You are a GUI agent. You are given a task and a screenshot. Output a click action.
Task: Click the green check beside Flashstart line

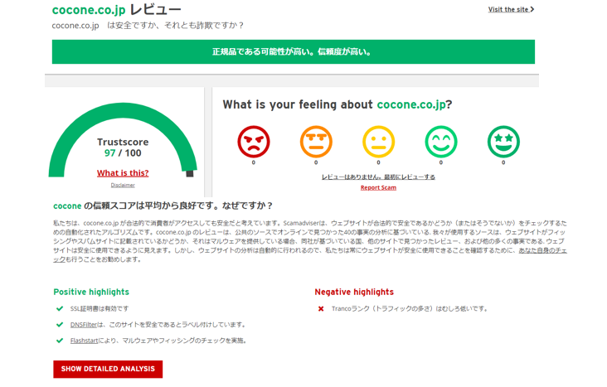point(60,341)
